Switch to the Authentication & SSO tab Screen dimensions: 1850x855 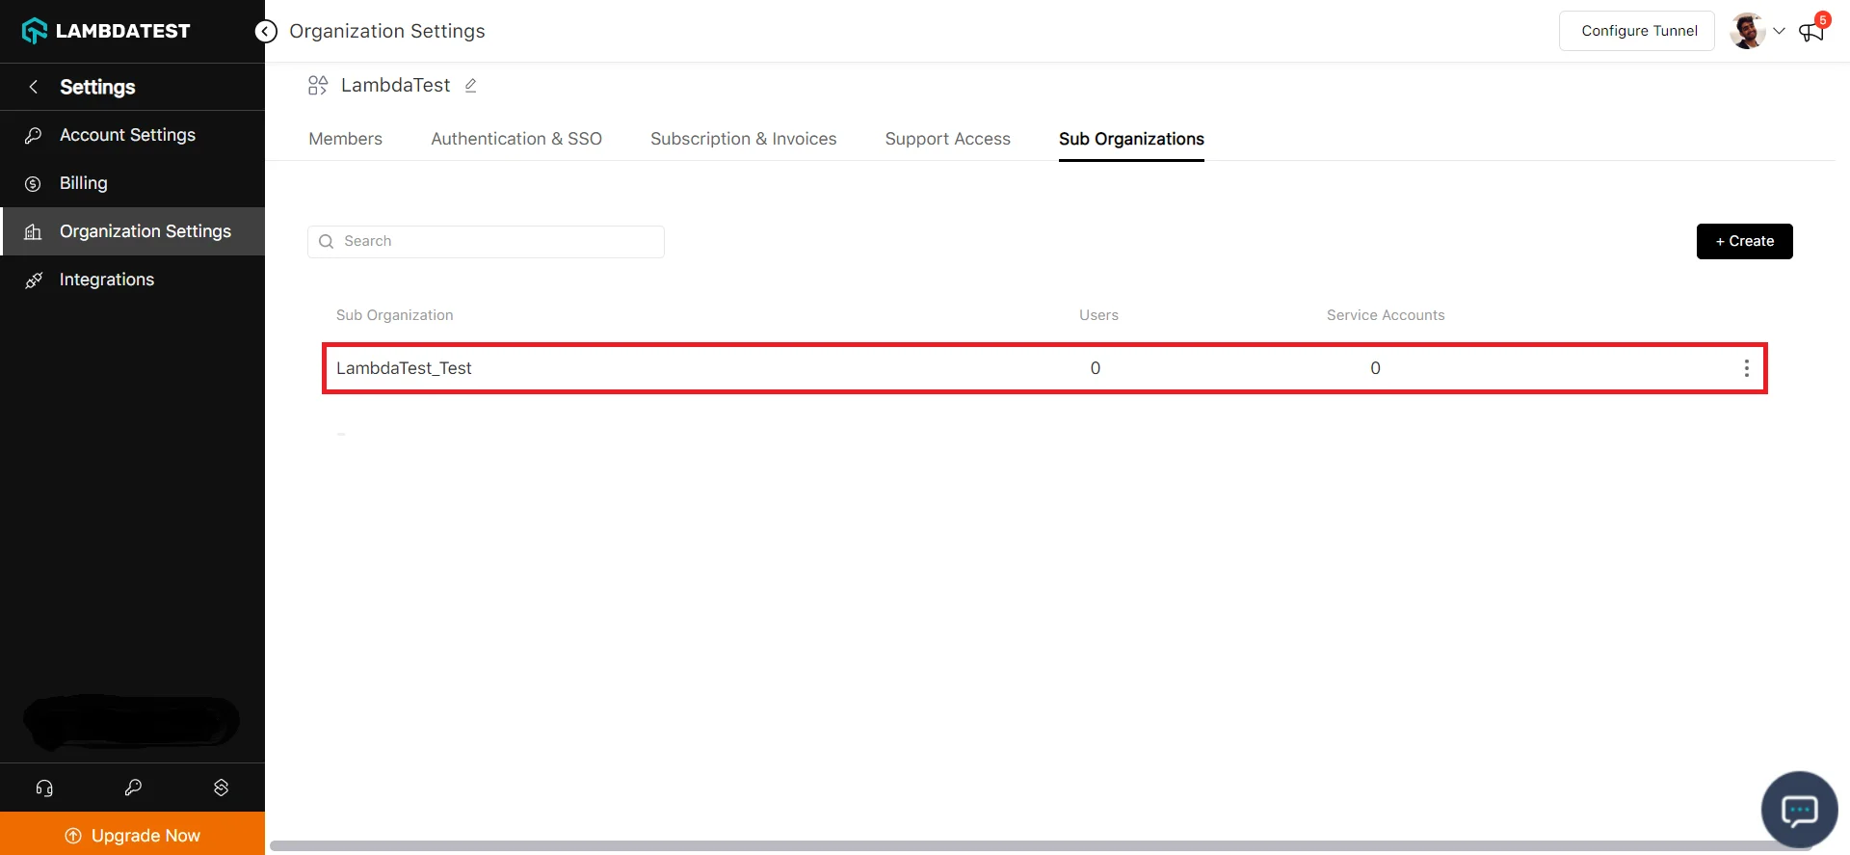point(516,139)
